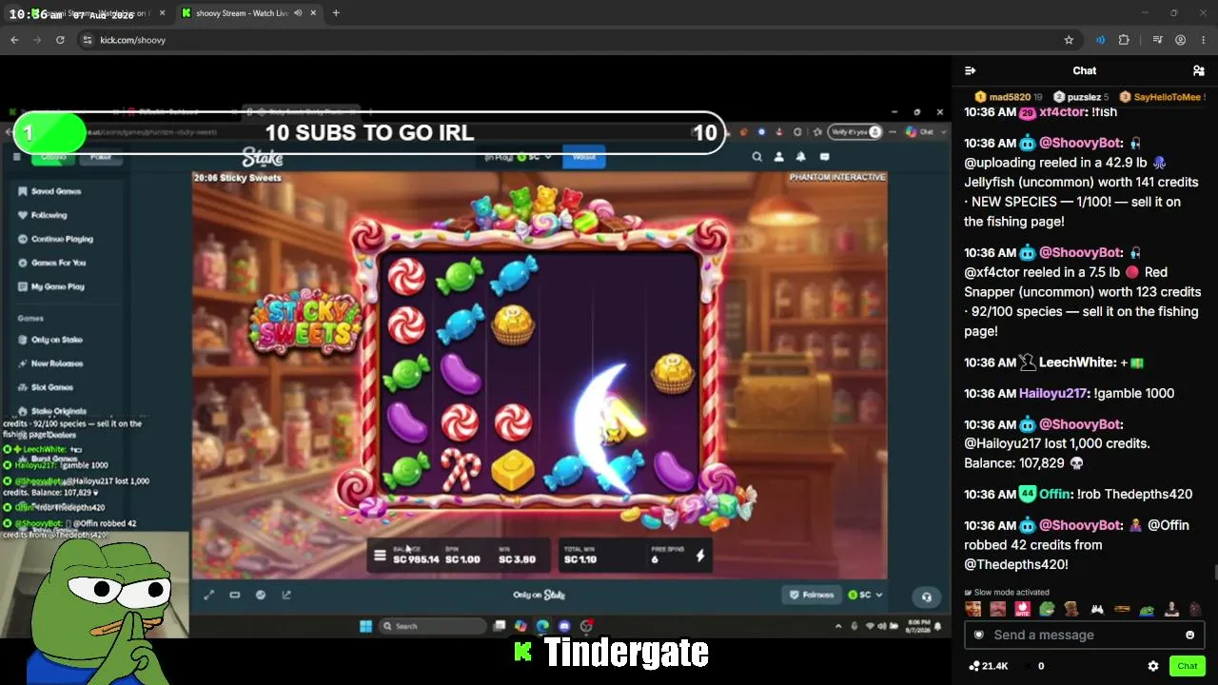Click the streamed taskbar Search box
1218x685 pixels.
tap(433, 626)
